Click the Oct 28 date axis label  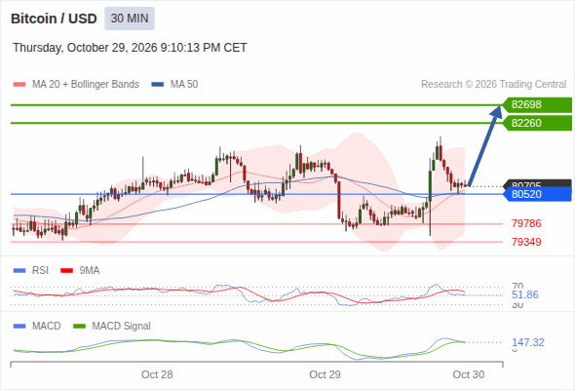(157, 374)
